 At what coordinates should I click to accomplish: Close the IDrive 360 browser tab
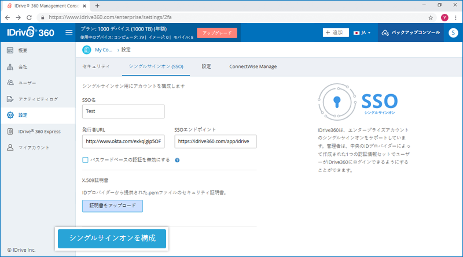point(84,6)
